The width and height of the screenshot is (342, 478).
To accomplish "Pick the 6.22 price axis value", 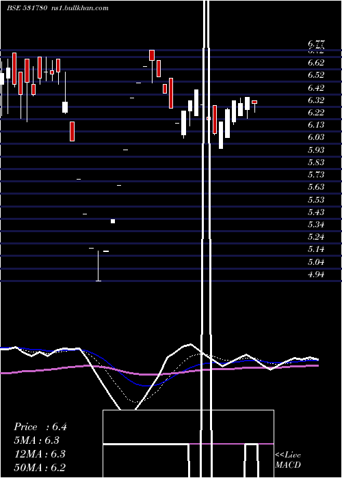I will coord(316,113).
